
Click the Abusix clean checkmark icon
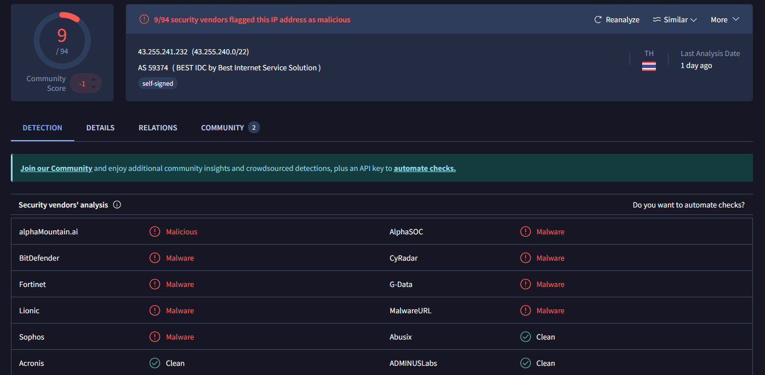(x=526, y=337)
